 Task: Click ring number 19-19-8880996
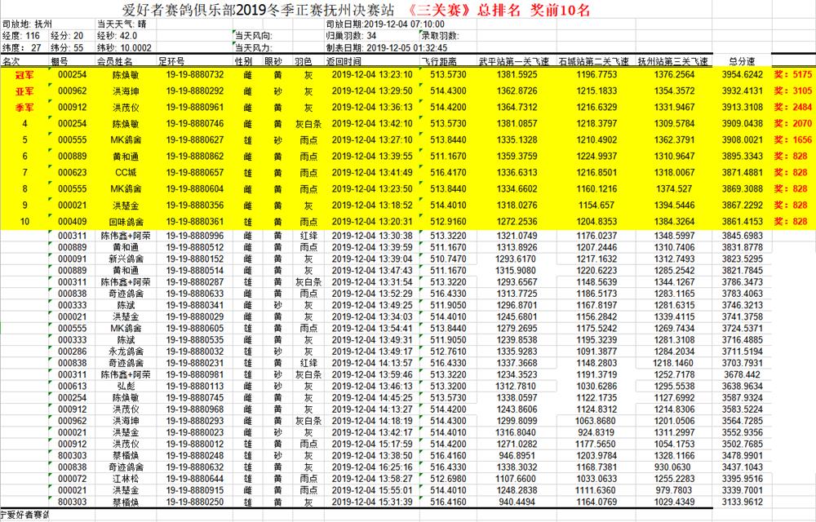(x=195, y=236)
